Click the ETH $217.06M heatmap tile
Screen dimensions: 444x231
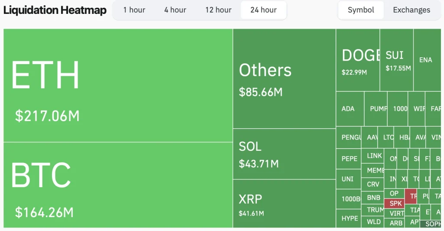[118, 85]
